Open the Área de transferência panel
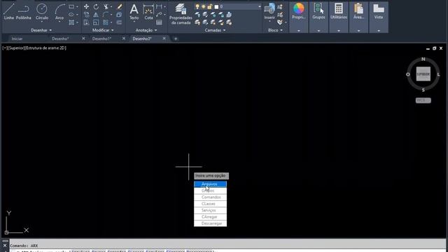Screen dimensions: 448x252 point(358,11)
